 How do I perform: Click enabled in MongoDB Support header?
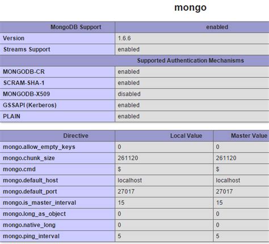click(x=217, y=27)
